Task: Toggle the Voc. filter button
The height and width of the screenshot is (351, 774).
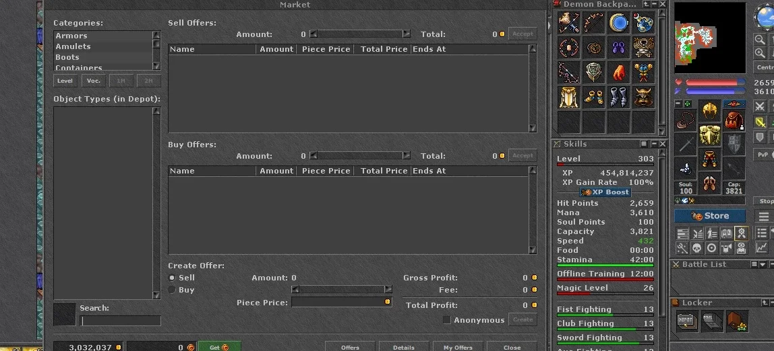Action: (x=93, y=81)
